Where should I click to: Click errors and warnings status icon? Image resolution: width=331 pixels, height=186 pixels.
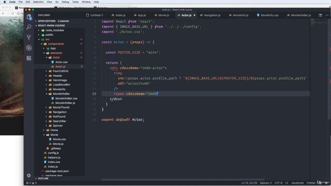(x=32, y=183)
